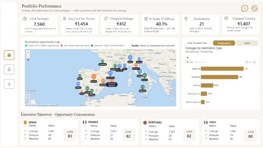Click the Italy Pressure value 14
This screenshot has width=263, height=148.
click(231, 135)
